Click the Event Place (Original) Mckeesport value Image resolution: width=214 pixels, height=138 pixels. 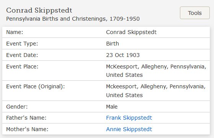(156, 91)
